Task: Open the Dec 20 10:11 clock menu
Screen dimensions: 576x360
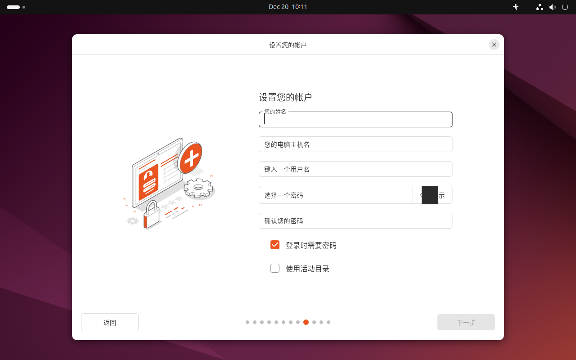Action: pos(288,7)
